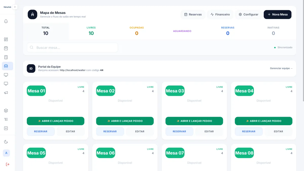Open notifications bell in sidebar
The height and width of the screenshot is (171, 304).
pos(6,21)
